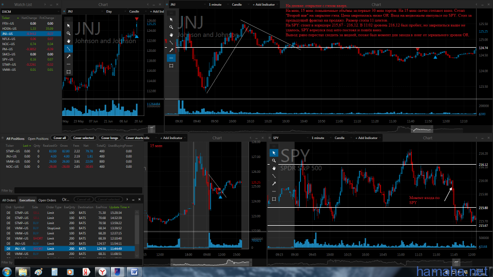Image resolution: width=493 pixels, height=277 pixels.
Task: Open File Explorer from taskbar
Action: click(x=23, y=272)
